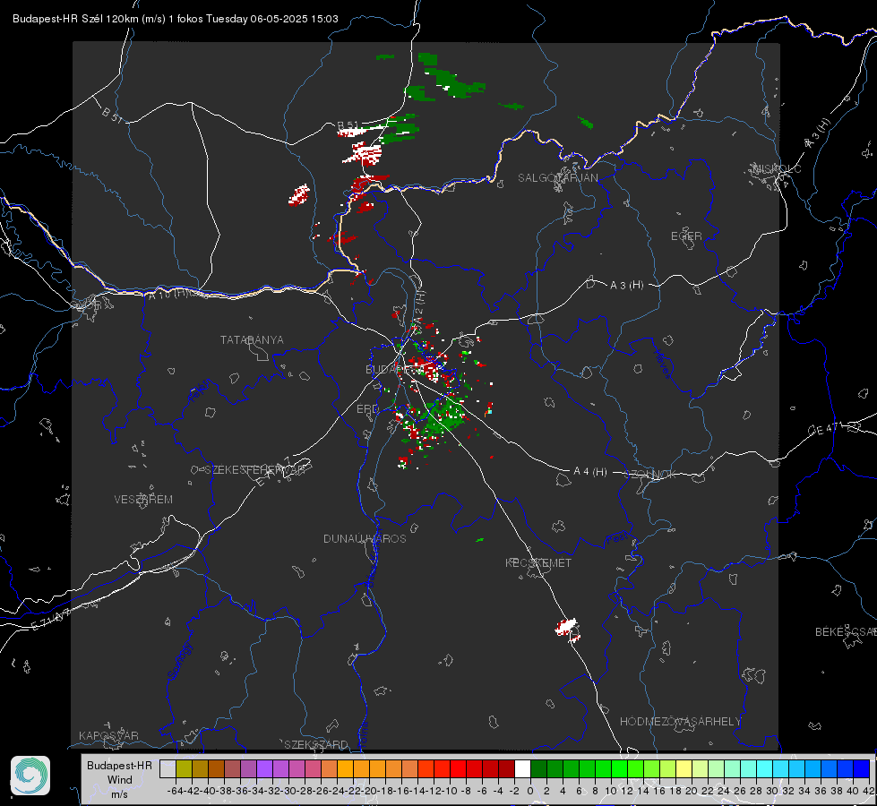Click the 'SALGOTARJAN' city label
The height and width of the screenshot is (806, 877).
click(x=557, y=178)
